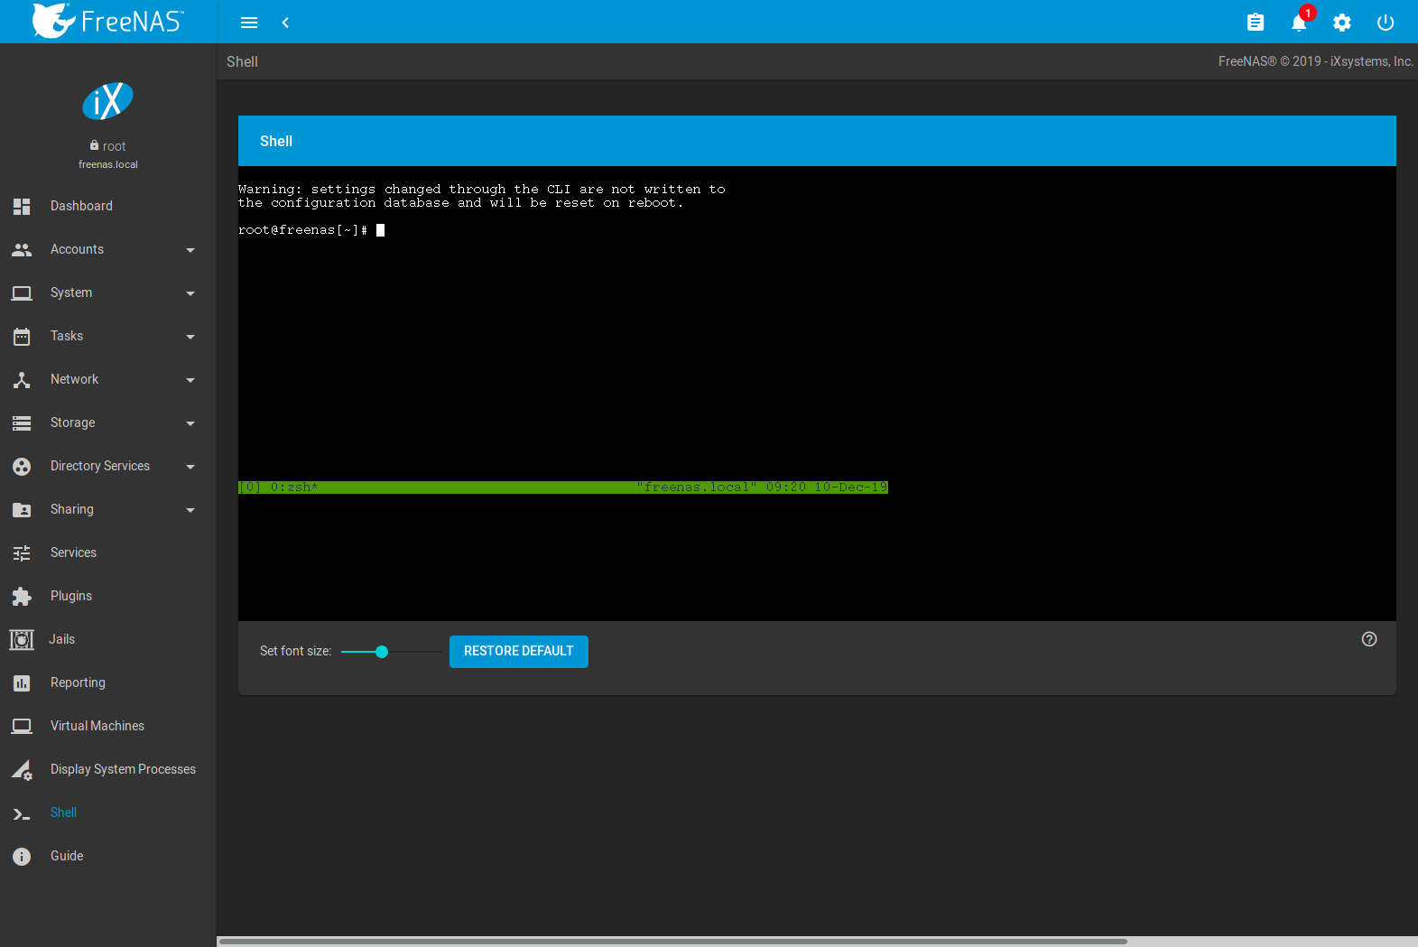
Task: Click the Accounts people icon
Action: (x=22, y=249)
